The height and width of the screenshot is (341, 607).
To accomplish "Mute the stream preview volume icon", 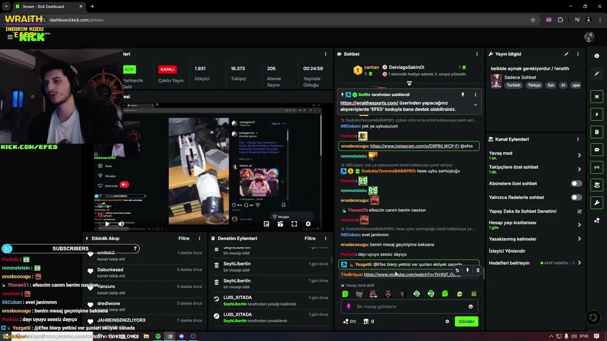I will pyautogui.click(x=121, y=224).
